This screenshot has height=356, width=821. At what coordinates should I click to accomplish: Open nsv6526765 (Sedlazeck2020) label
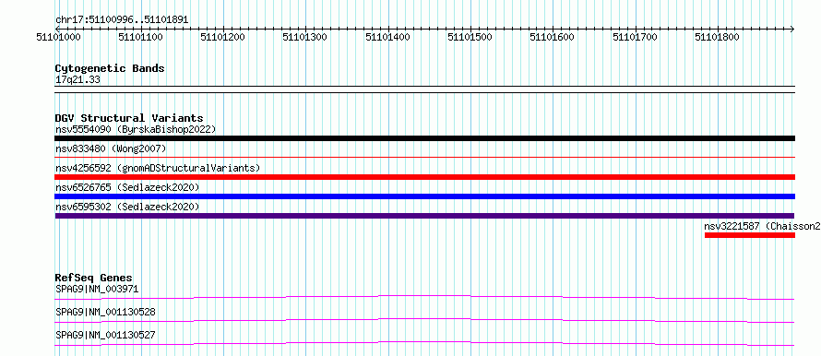tap(127, 187)
